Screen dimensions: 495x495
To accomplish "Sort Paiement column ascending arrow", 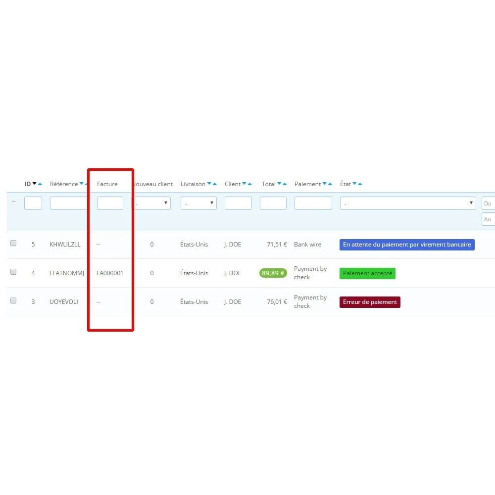I will point(330,184).
